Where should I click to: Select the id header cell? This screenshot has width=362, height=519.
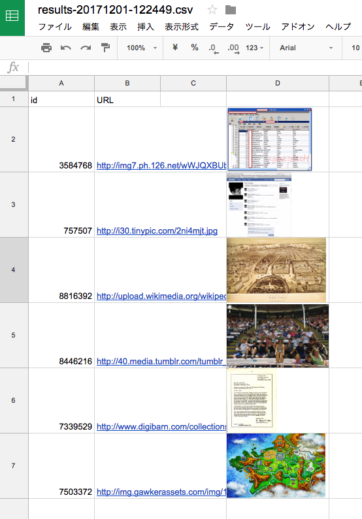61,99
